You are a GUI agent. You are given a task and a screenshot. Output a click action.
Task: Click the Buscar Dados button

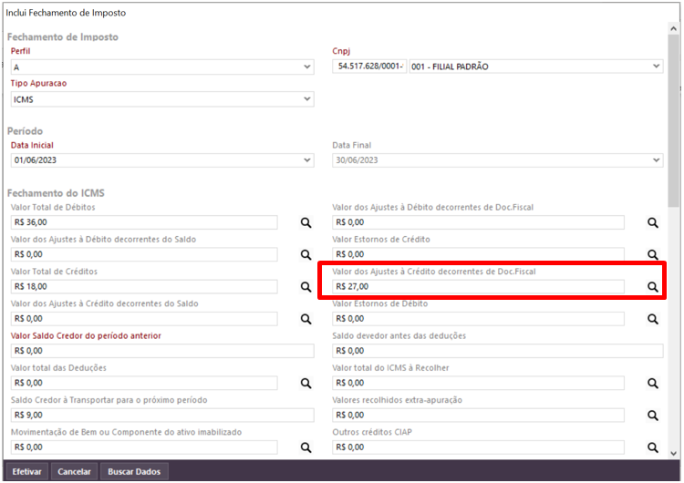tap(134, 472)
